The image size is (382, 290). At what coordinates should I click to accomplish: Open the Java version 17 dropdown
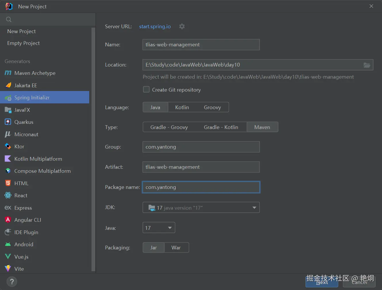point(159,228)
